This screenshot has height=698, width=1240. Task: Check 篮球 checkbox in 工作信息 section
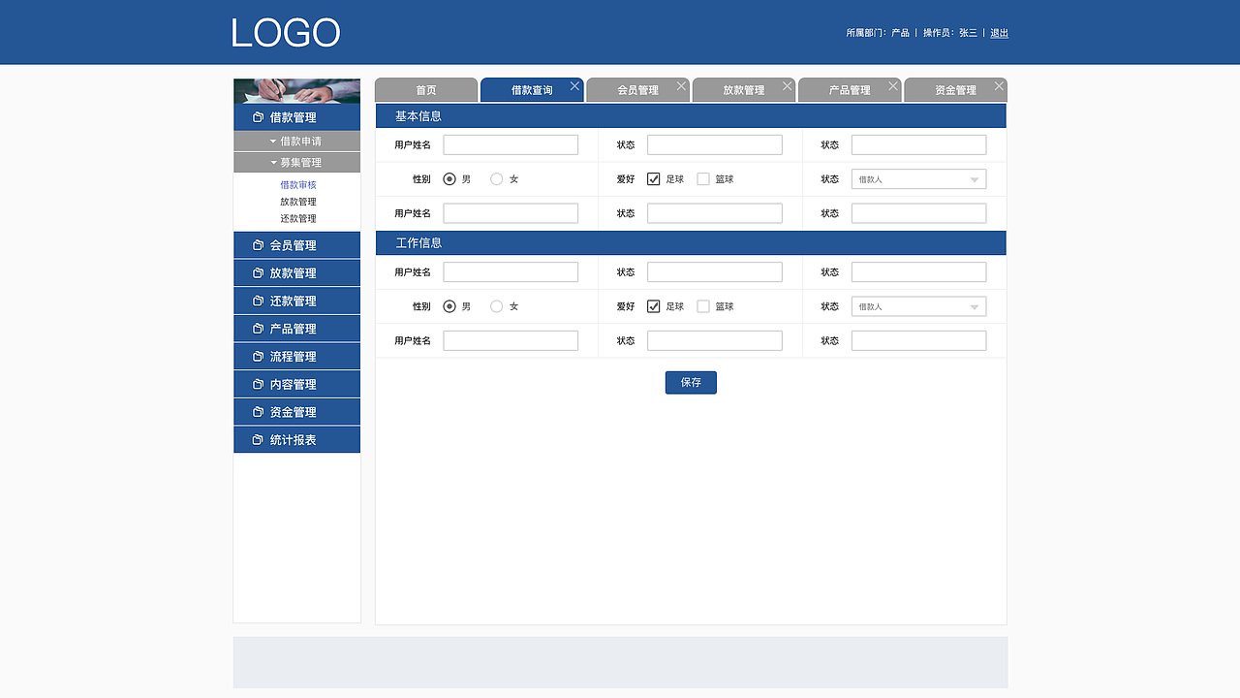[x=703, y=306]
